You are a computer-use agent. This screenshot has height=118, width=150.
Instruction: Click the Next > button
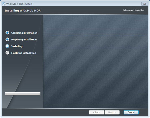click(112, 112)
